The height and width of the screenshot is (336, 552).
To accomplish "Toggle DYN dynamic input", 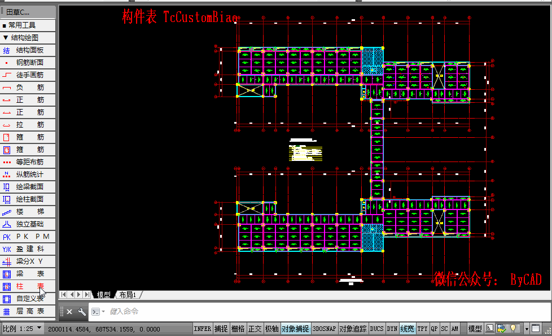I will click(x=392, y=329).
